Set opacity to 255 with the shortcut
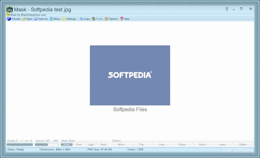Viewport: 260px width, 158px height. pyautogui.click(x=55, y=141)
